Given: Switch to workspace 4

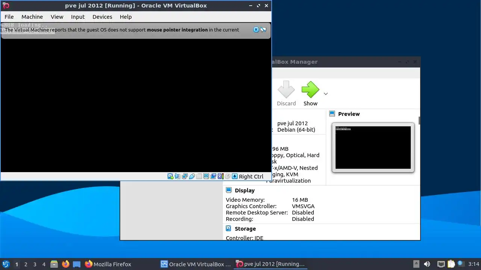Looking at the screenshot, I should tap(44, 264).
